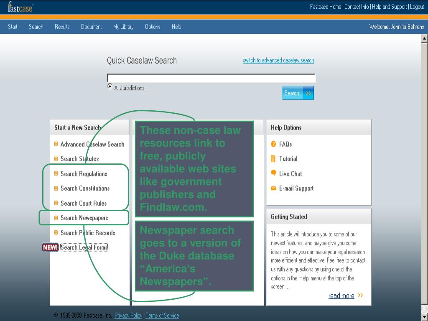Select the All Jurisdictions radio button

click(110, 87)
